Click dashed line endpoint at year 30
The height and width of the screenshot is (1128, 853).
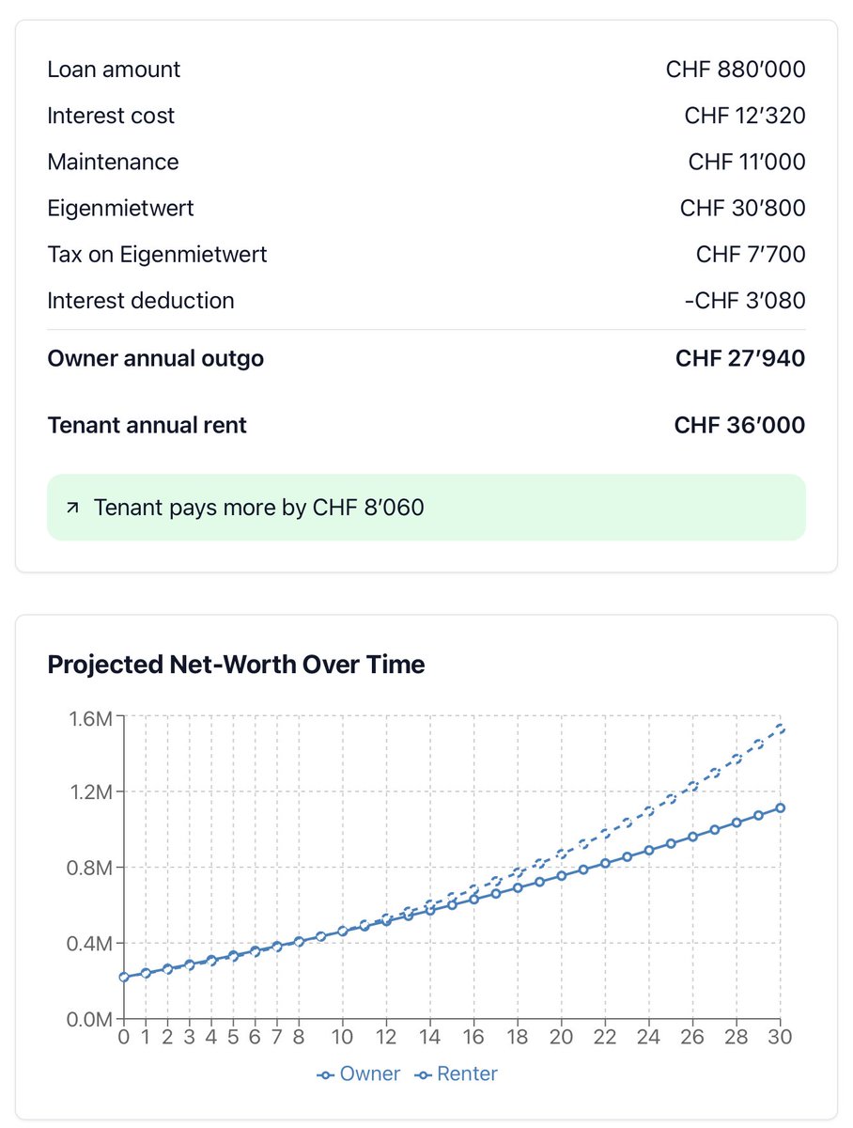click(x=781, y=727)
